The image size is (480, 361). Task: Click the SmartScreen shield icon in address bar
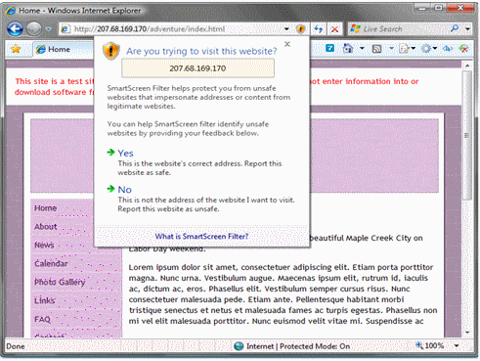click(x=300, y=29)
